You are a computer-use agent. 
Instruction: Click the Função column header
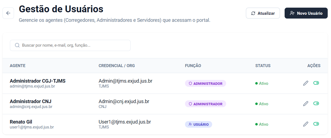pyautogui.click(x=193, y=66)
